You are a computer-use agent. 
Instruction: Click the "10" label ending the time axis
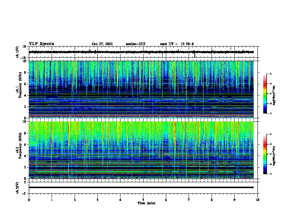click(257, 200)
